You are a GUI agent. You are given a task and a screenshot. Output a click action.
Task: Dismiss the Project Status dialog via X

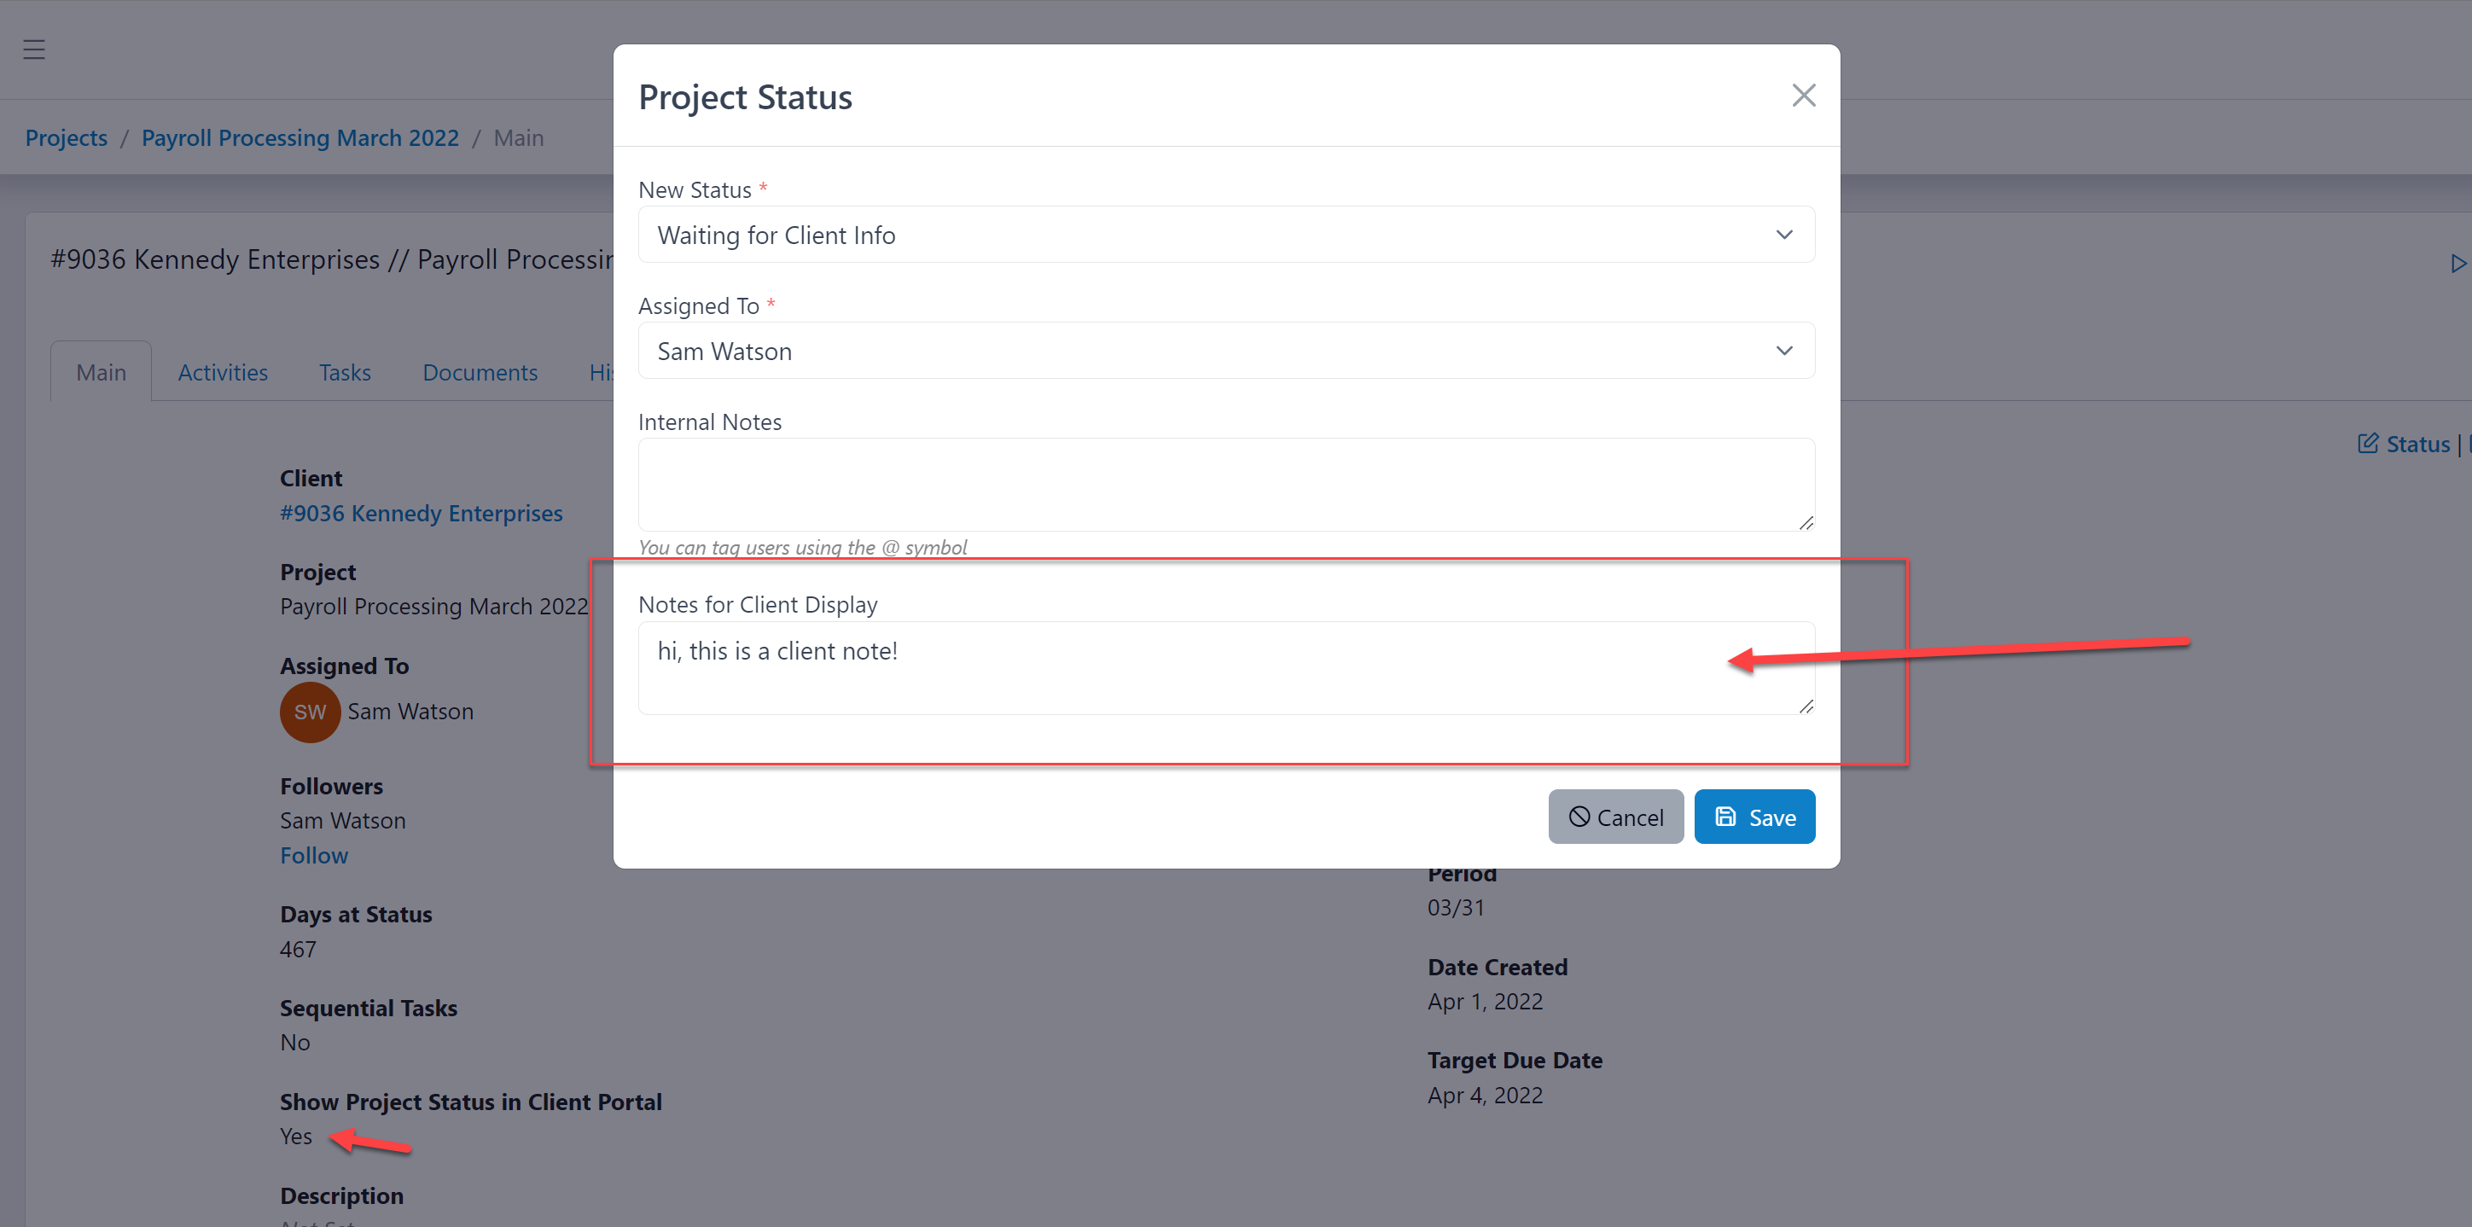[1804, 95]
